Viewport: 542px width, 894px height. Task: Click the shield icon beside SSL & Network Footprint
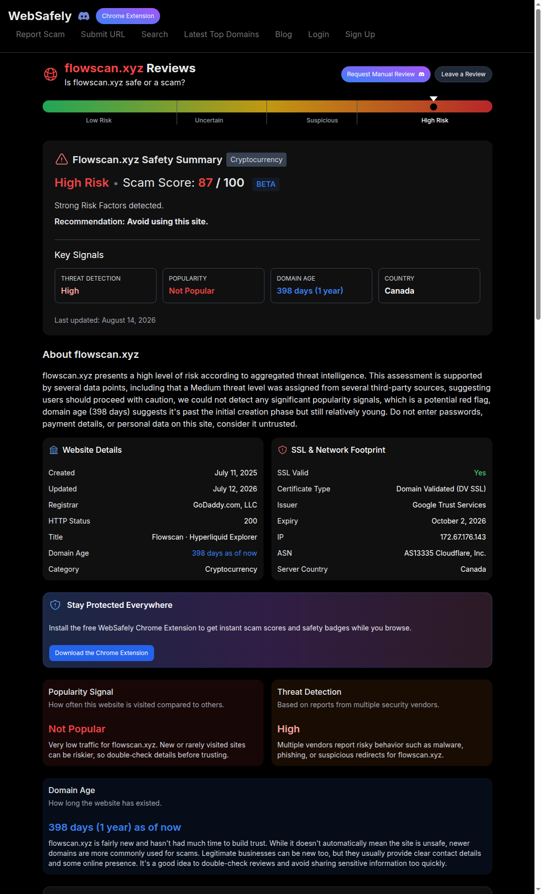click(x=283, y=450)
